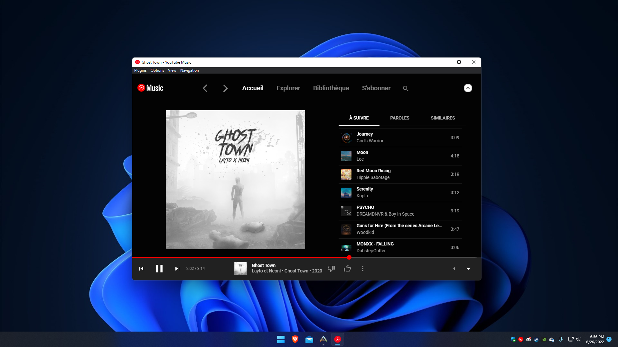Open the Plugins menu

pyautogui.click(x=140, y=70)
